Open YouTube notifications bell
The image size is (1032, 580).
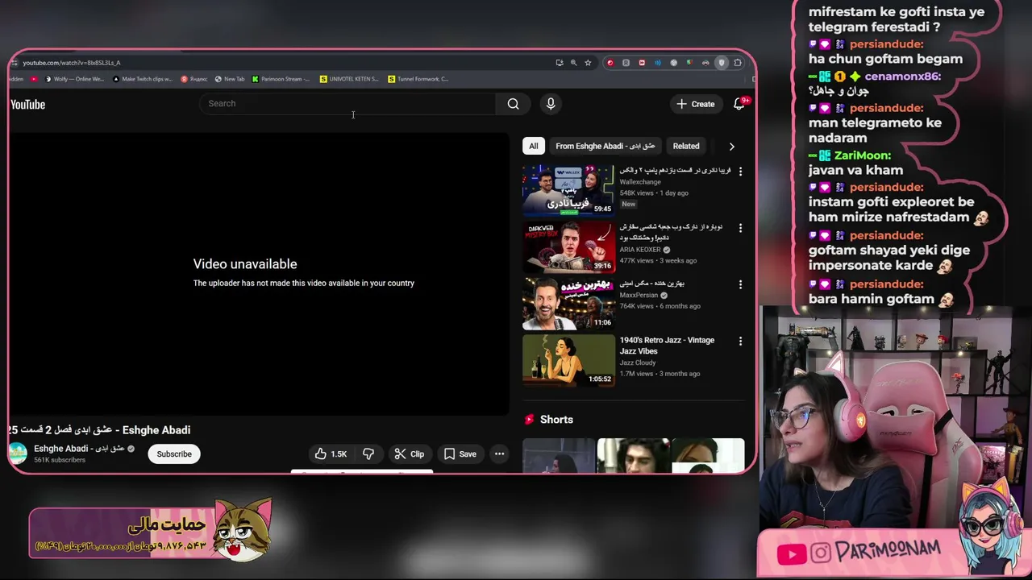tap(739, 104)
